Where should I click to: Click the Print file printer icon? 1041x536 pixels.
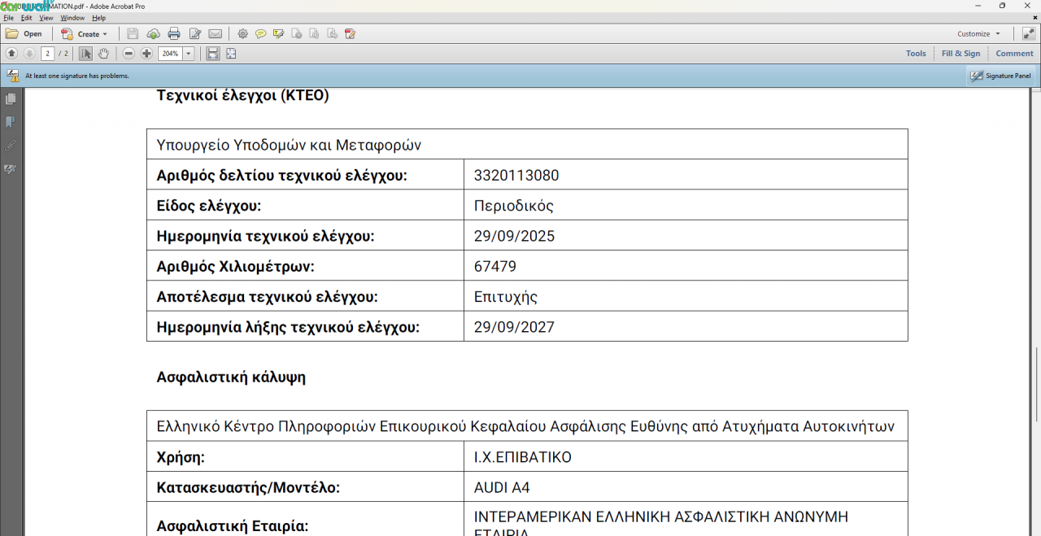point(173,34)
